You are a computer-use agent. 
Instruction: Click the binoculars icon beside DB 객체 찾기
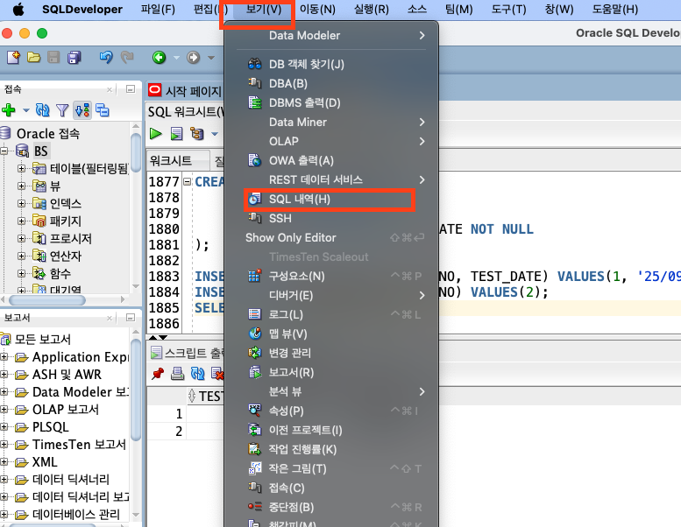coord(254,64)
